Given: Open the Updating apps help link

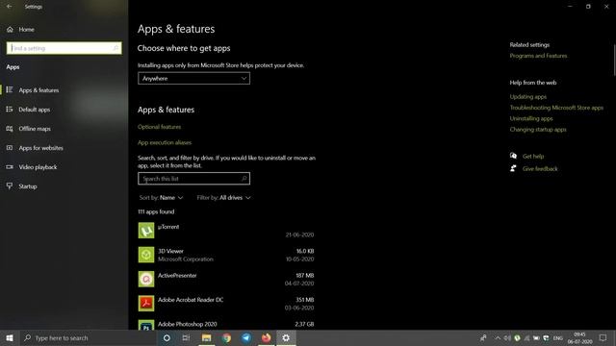Looking at the screenshot, I should [528, 96].
